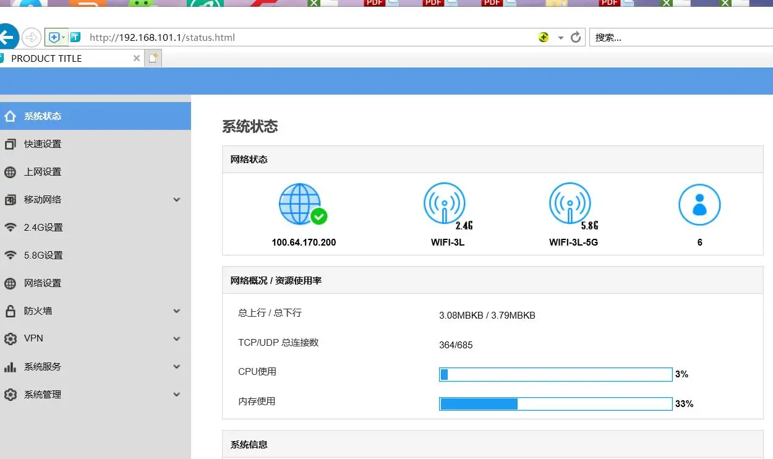773x459 pixels.
Task: Select the PRODUCT TITLE browser tab
Action: [x=71, y=59]
